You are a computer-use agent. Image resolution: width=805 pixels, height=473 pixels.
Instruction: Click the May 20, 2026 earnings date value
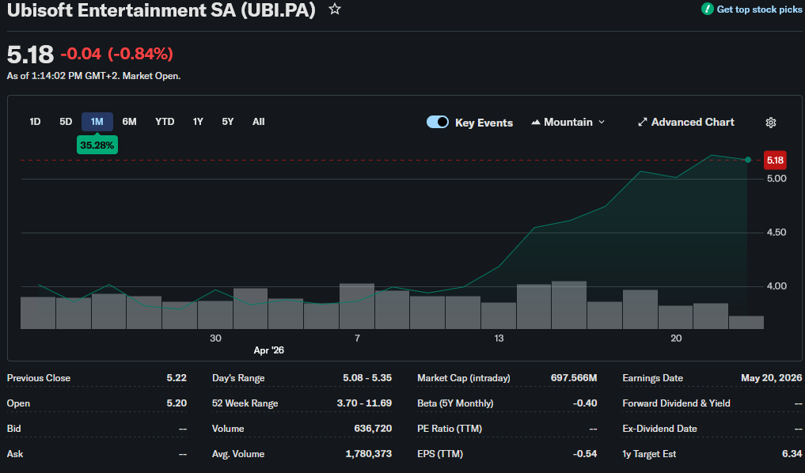click(x=771, y=378)
